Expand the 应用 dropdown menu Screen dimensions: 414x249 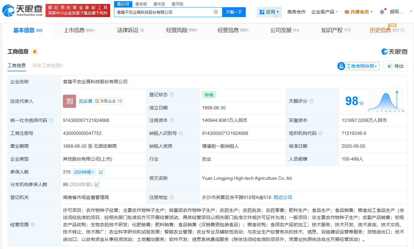269,12
